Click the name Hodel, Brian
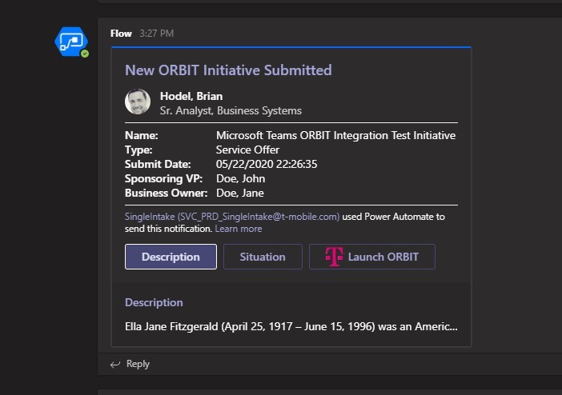Screen dimensions: 562x395 point(191,96)
